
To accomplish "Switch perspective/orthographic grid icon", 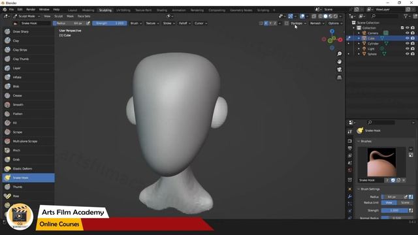I will [340, 78].
